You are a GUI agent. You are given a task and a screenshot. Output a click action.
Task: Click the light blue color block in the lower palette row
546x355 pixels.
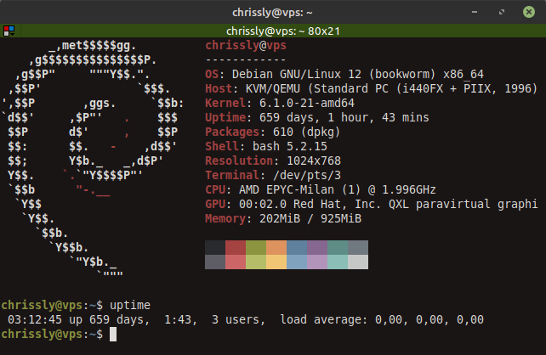click(x=297, y=262)
